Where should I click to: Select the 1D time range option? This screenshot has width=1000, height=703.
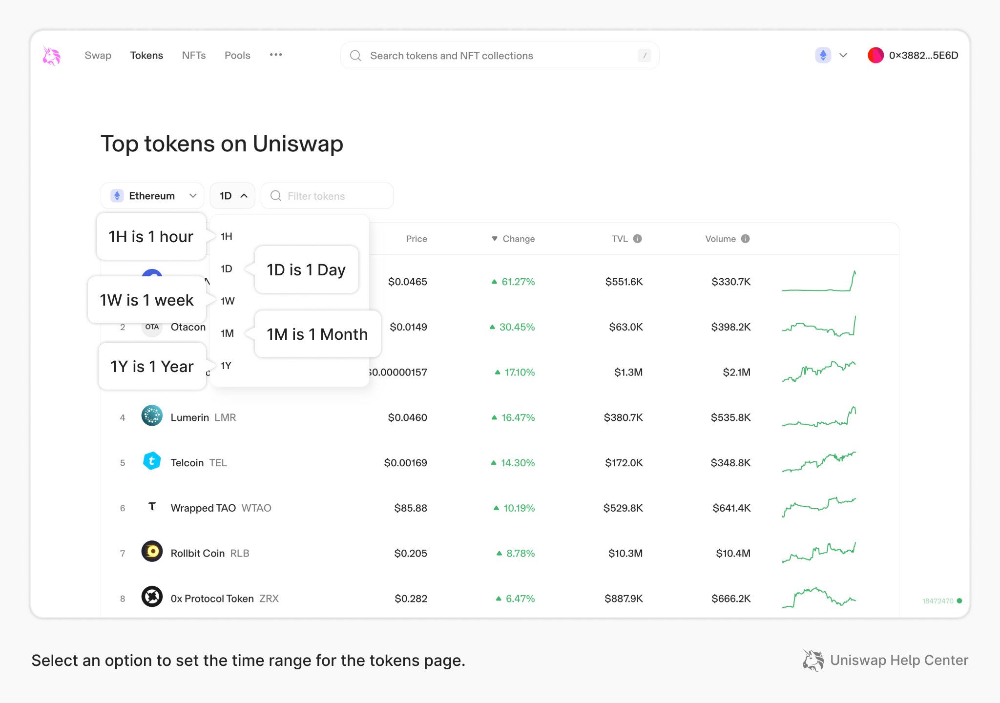click(227, 269)
